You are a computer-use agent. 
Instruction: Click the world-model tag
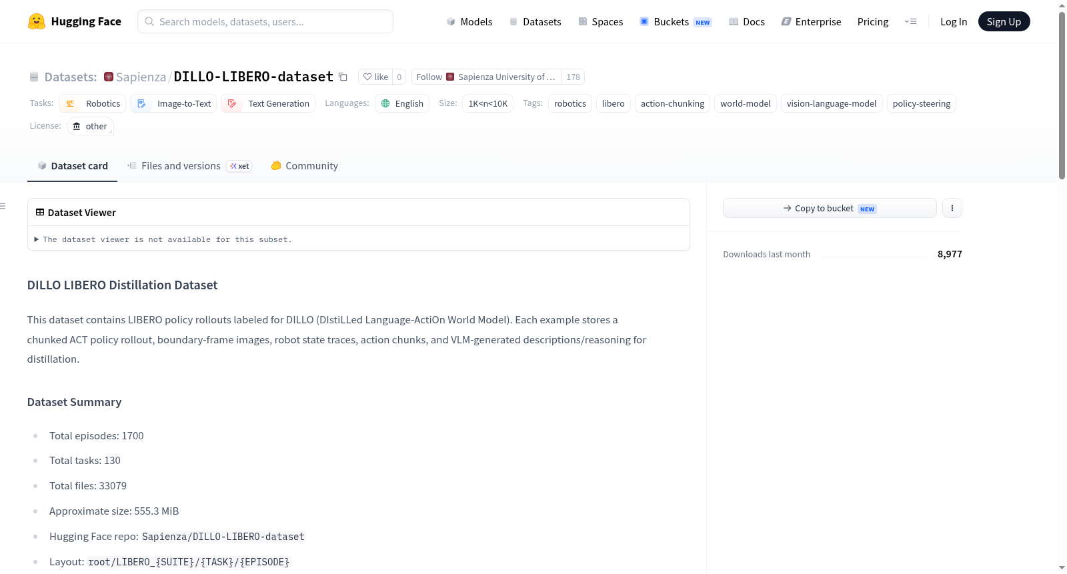pyautogui.click(x=746, y=103)
